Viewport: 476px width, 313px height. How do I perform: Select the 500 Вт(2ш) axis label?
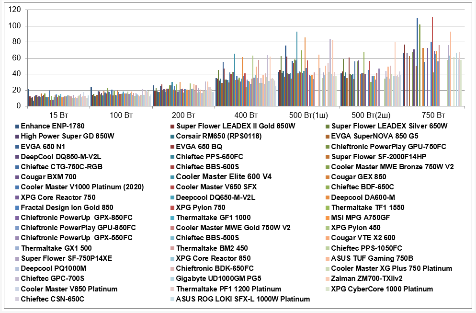click(371, 116)
